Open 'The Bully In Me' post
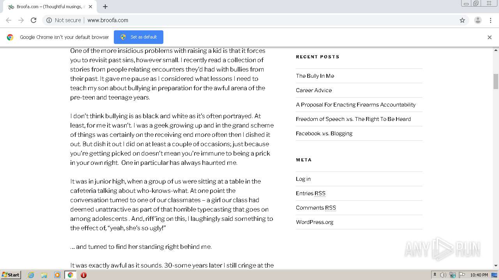The height and width of the screenshot is (280, 499). pyautogui.click(x=315, y=76)
